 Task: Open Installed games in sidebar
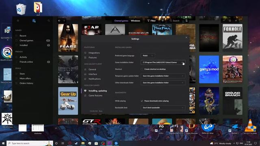click(24, 45)
